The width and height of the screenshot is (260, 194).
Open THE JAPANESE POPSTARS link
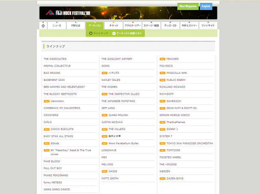pos(118,101)
